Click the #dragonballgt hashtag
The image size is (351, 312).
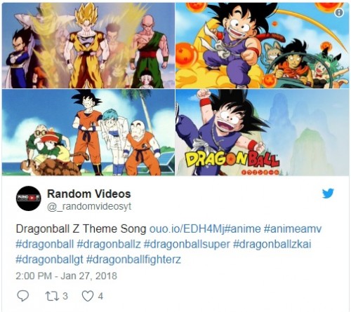(49, 260)
